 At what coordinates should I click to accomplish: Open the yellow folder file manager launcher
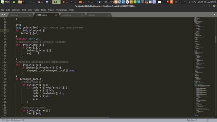[x=20, y=2]
